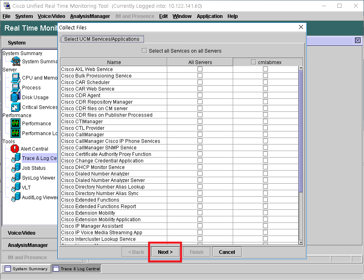Click the Name column header
This screenshot has height=280, width=364.
click(x=114, y=62)
